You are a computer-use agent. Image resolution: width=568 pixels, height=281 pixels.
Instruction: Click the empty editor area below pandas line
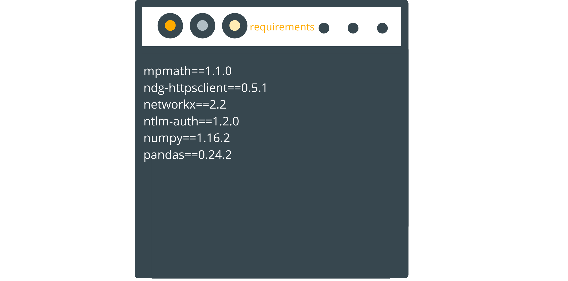[x=271, y=217]
